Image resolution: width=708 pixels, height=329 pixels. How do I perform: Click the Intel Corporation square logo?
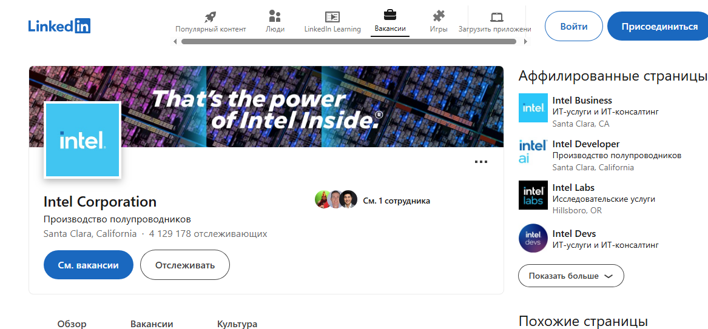pos(83,140)
